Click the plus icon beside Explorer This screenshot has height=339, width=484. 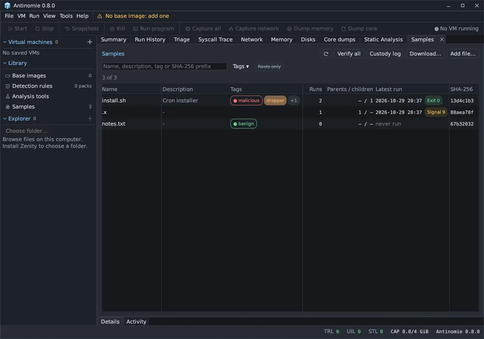click(90, 118)
